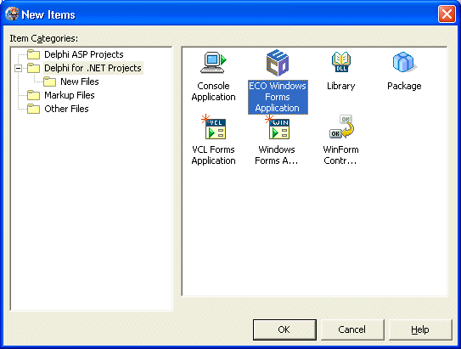Screen dimensions: 461x349
Task: Select the ECO Windows Forms Application icon
Action: [278, 63]
